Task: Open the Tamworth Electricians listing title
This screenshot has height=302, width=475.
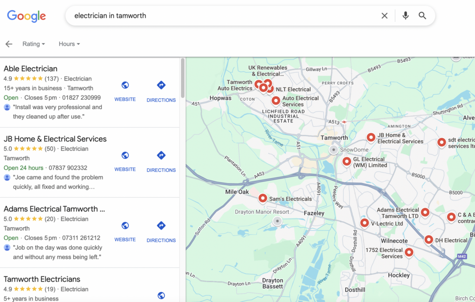Action: click(x=42, y=279)
